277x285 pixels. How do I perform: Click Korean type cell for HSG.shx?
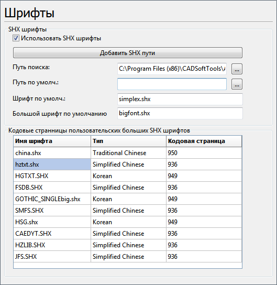tap(128, 222)
